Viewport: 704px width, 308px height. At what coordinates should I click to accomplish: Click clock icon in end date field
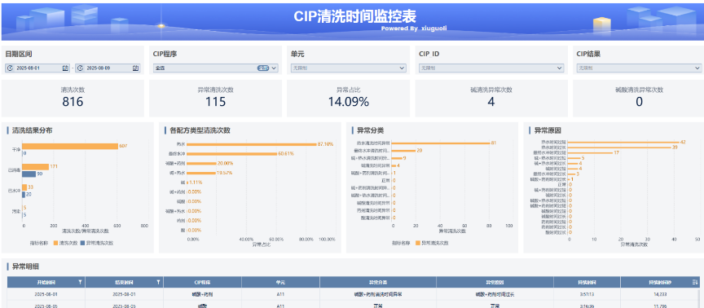click(x=80, y=68)
